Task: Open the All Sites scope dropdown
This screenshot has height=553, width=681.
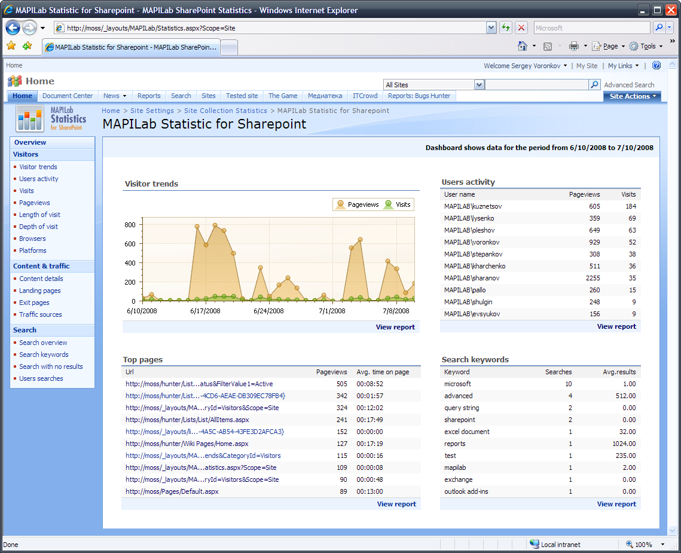Action: (479, 85)
